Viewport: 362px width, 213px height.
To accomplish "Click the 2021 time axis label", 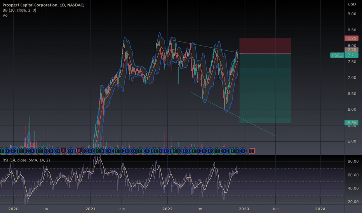I will point(90,209).
